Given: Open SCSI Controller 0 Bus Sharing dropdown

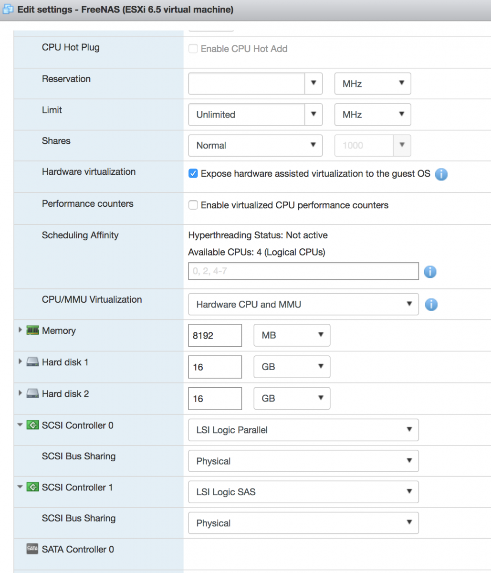Looking at the screenshot, I should tap(303, 461).
